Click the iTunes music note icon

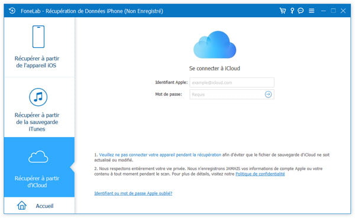(x=38, y=97)
